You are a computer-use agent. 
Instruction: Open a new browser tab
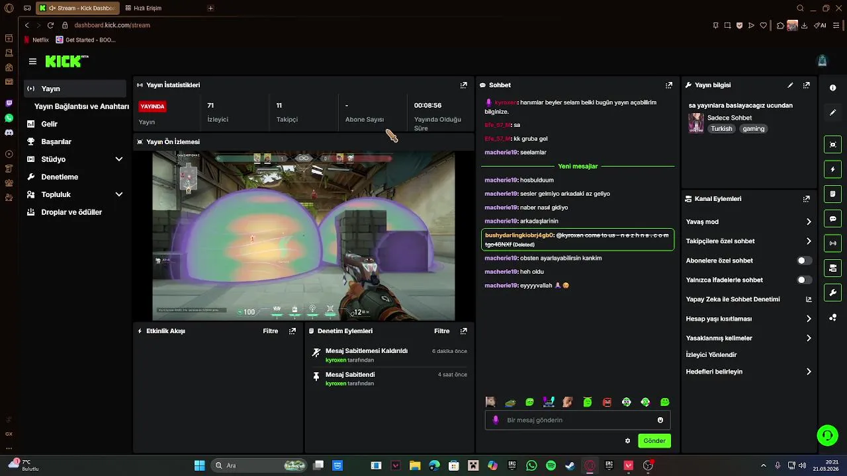[x=210, y=8]
